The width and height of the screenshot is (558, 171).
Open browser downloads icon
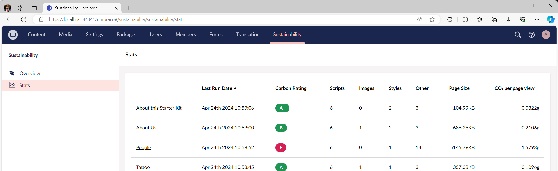(508, 19)
